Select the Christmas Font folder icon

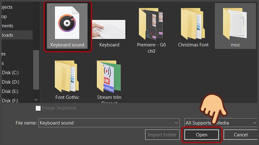tap(193, 24)
